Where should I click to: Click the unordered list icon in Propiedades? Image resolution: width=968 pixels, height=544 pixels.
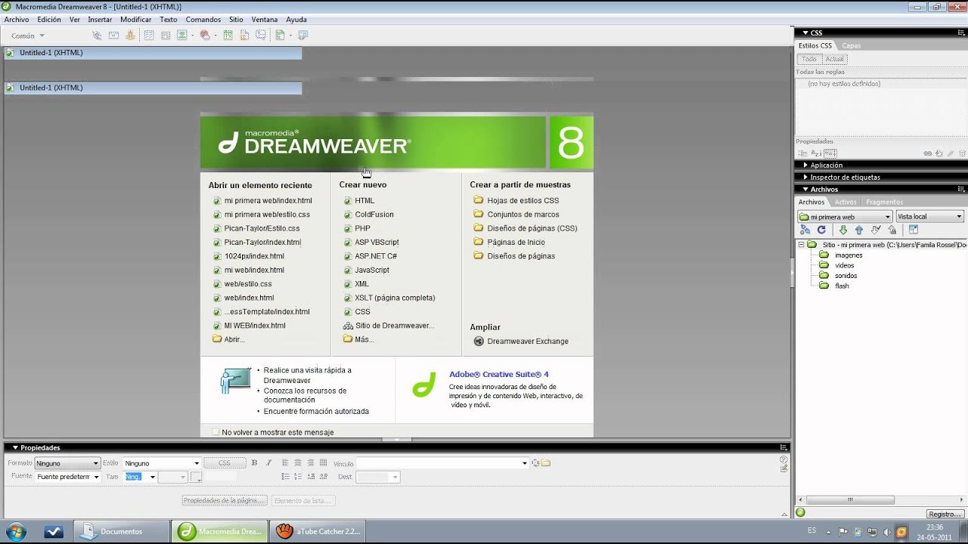pyautogui.click(x=286, y=477)
